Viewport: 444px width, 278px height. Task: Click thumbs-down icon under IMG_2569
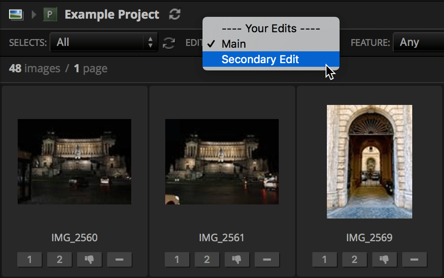(x=384, y=260)
